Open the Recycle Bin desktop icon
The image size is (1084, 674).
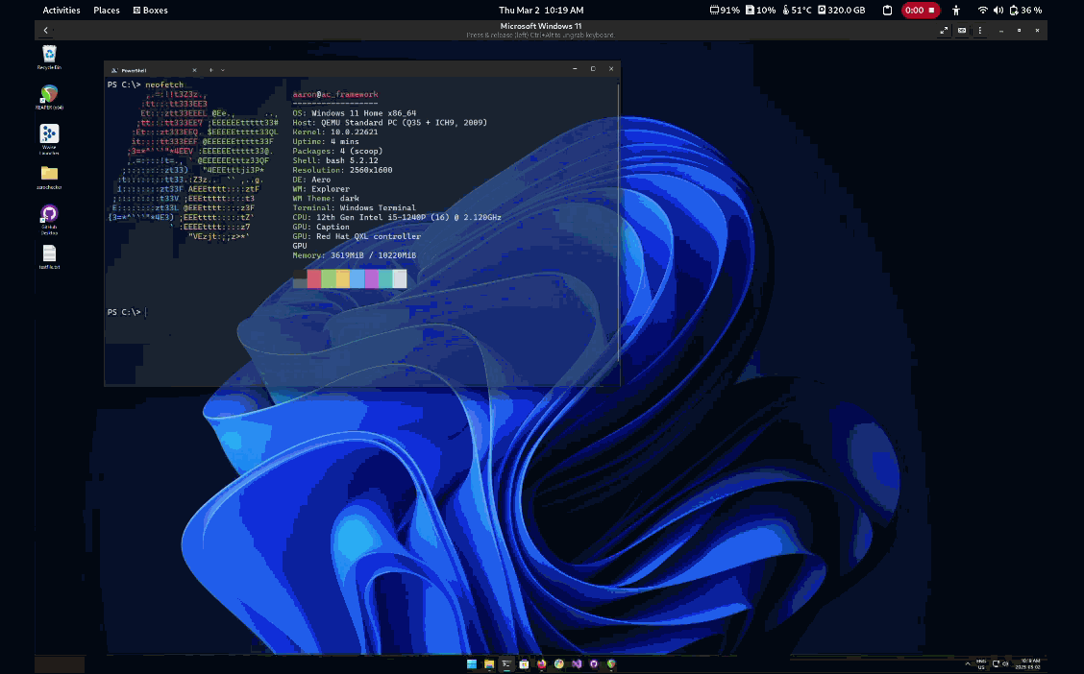(x=49, y=58)
